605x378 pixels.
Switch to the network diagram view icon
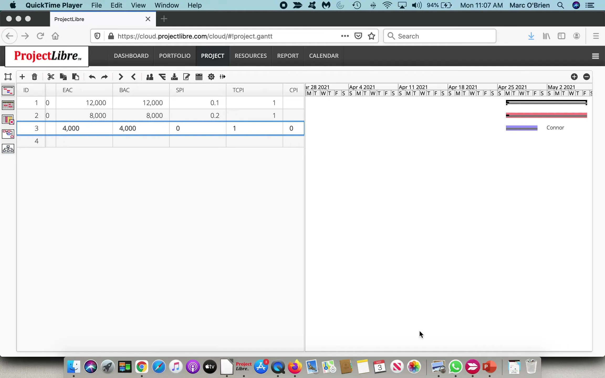point(8,134)
